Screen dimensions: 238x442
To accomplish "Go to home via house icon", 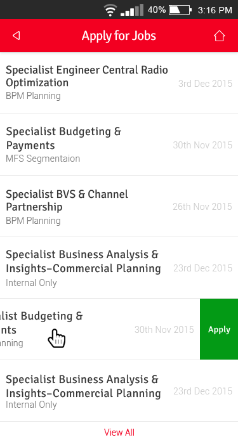I will pos(219,36).
